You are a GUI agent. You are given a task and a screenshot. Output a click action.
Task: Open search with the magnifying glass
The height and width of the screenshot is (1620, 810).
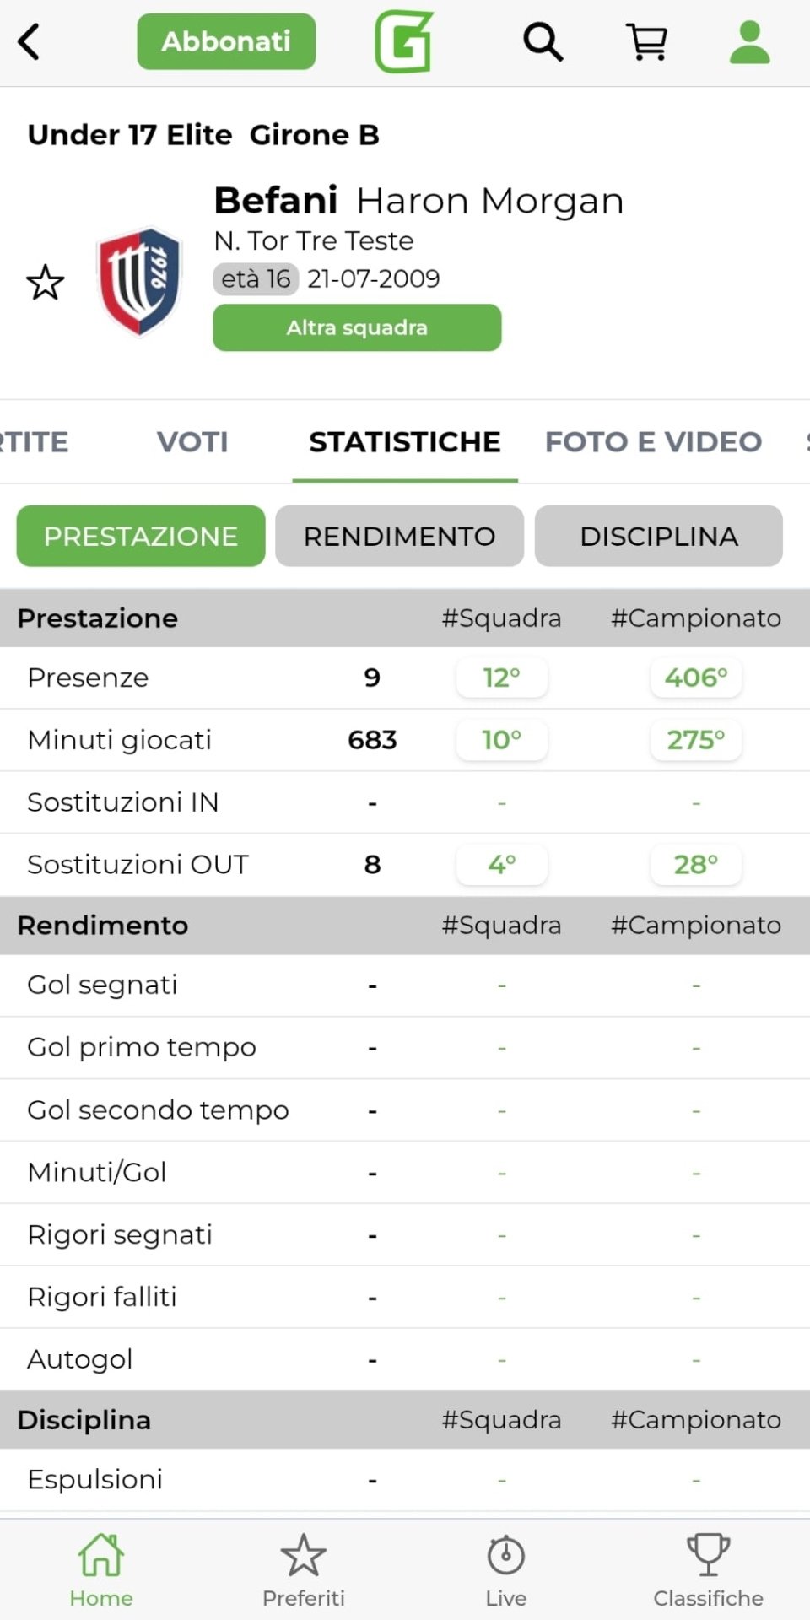tap(543, 41)
